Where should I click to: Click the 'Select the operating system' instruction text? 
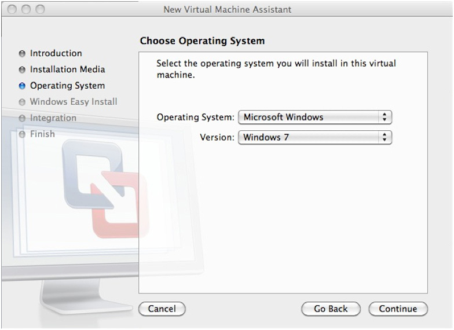(x=276, y=69)
